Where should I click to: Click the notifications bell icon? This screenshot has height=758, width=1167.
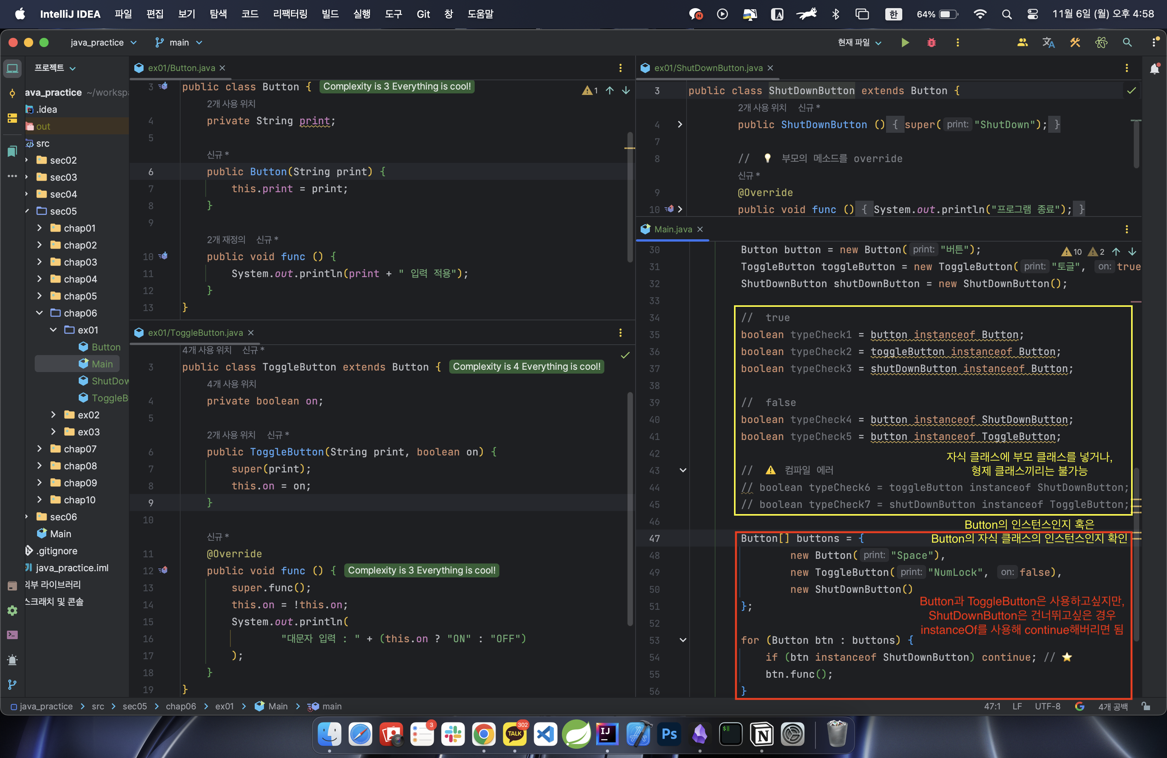coord(1154,68)
